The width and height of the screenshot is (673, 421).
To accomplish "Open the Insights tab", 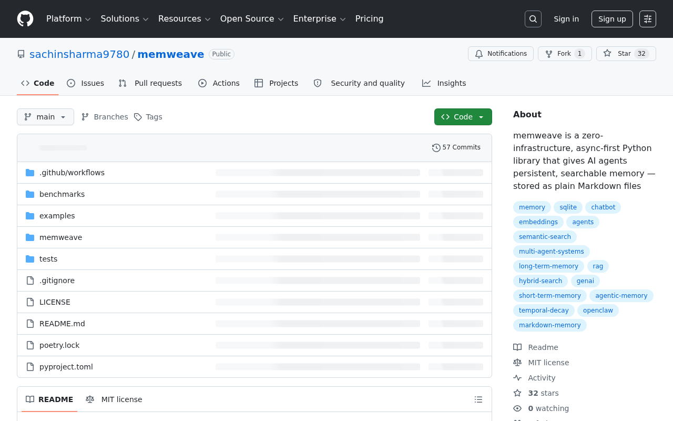I will click(444, 83).
